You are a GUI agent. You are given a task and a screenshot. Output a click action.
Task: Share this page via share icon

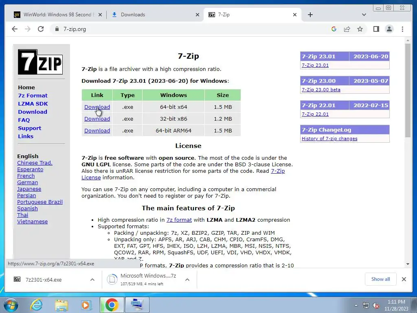(347, 29)
